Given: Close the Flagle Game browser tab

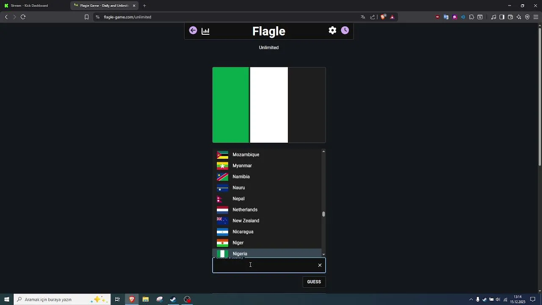Looking at the screenshot, I should (x=134, y=6).
